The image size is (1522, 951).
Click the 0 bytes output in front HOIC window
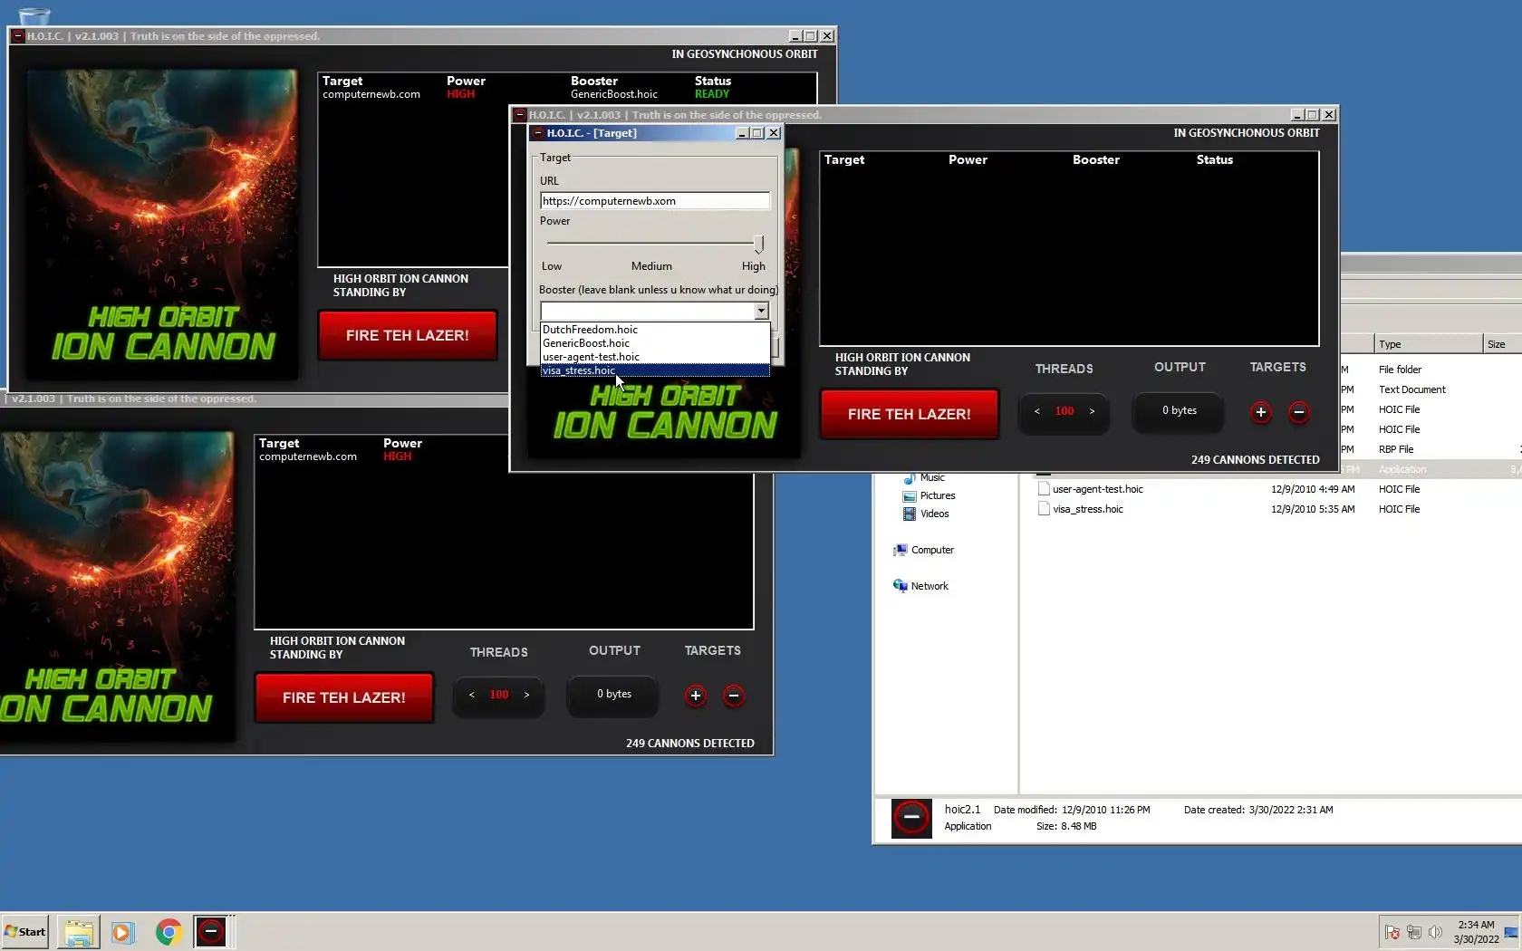1180,411
